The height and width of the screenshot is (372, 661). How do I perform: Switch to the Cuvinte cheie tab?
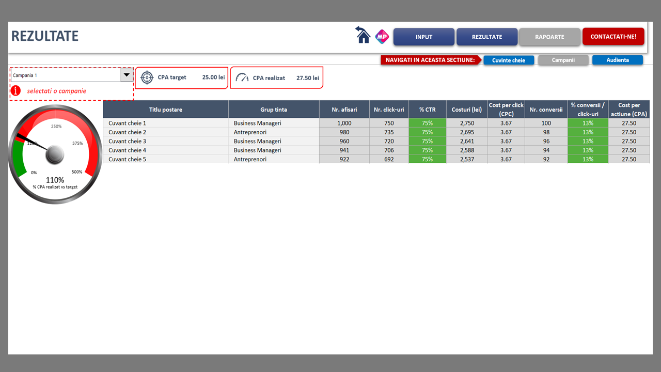pos(509,60)
